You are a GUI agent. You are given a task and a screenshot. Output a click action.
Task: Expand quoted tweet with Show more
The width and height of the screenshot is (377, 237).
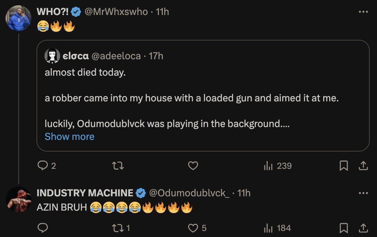tap(69, 136)
